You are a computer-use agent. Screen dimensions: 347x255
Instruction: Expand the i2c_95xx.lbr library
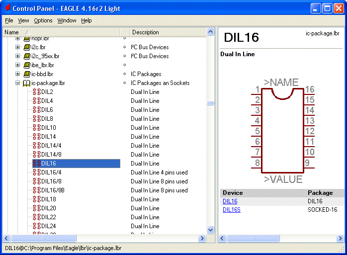pyautogui.click(x=17, y=56)
